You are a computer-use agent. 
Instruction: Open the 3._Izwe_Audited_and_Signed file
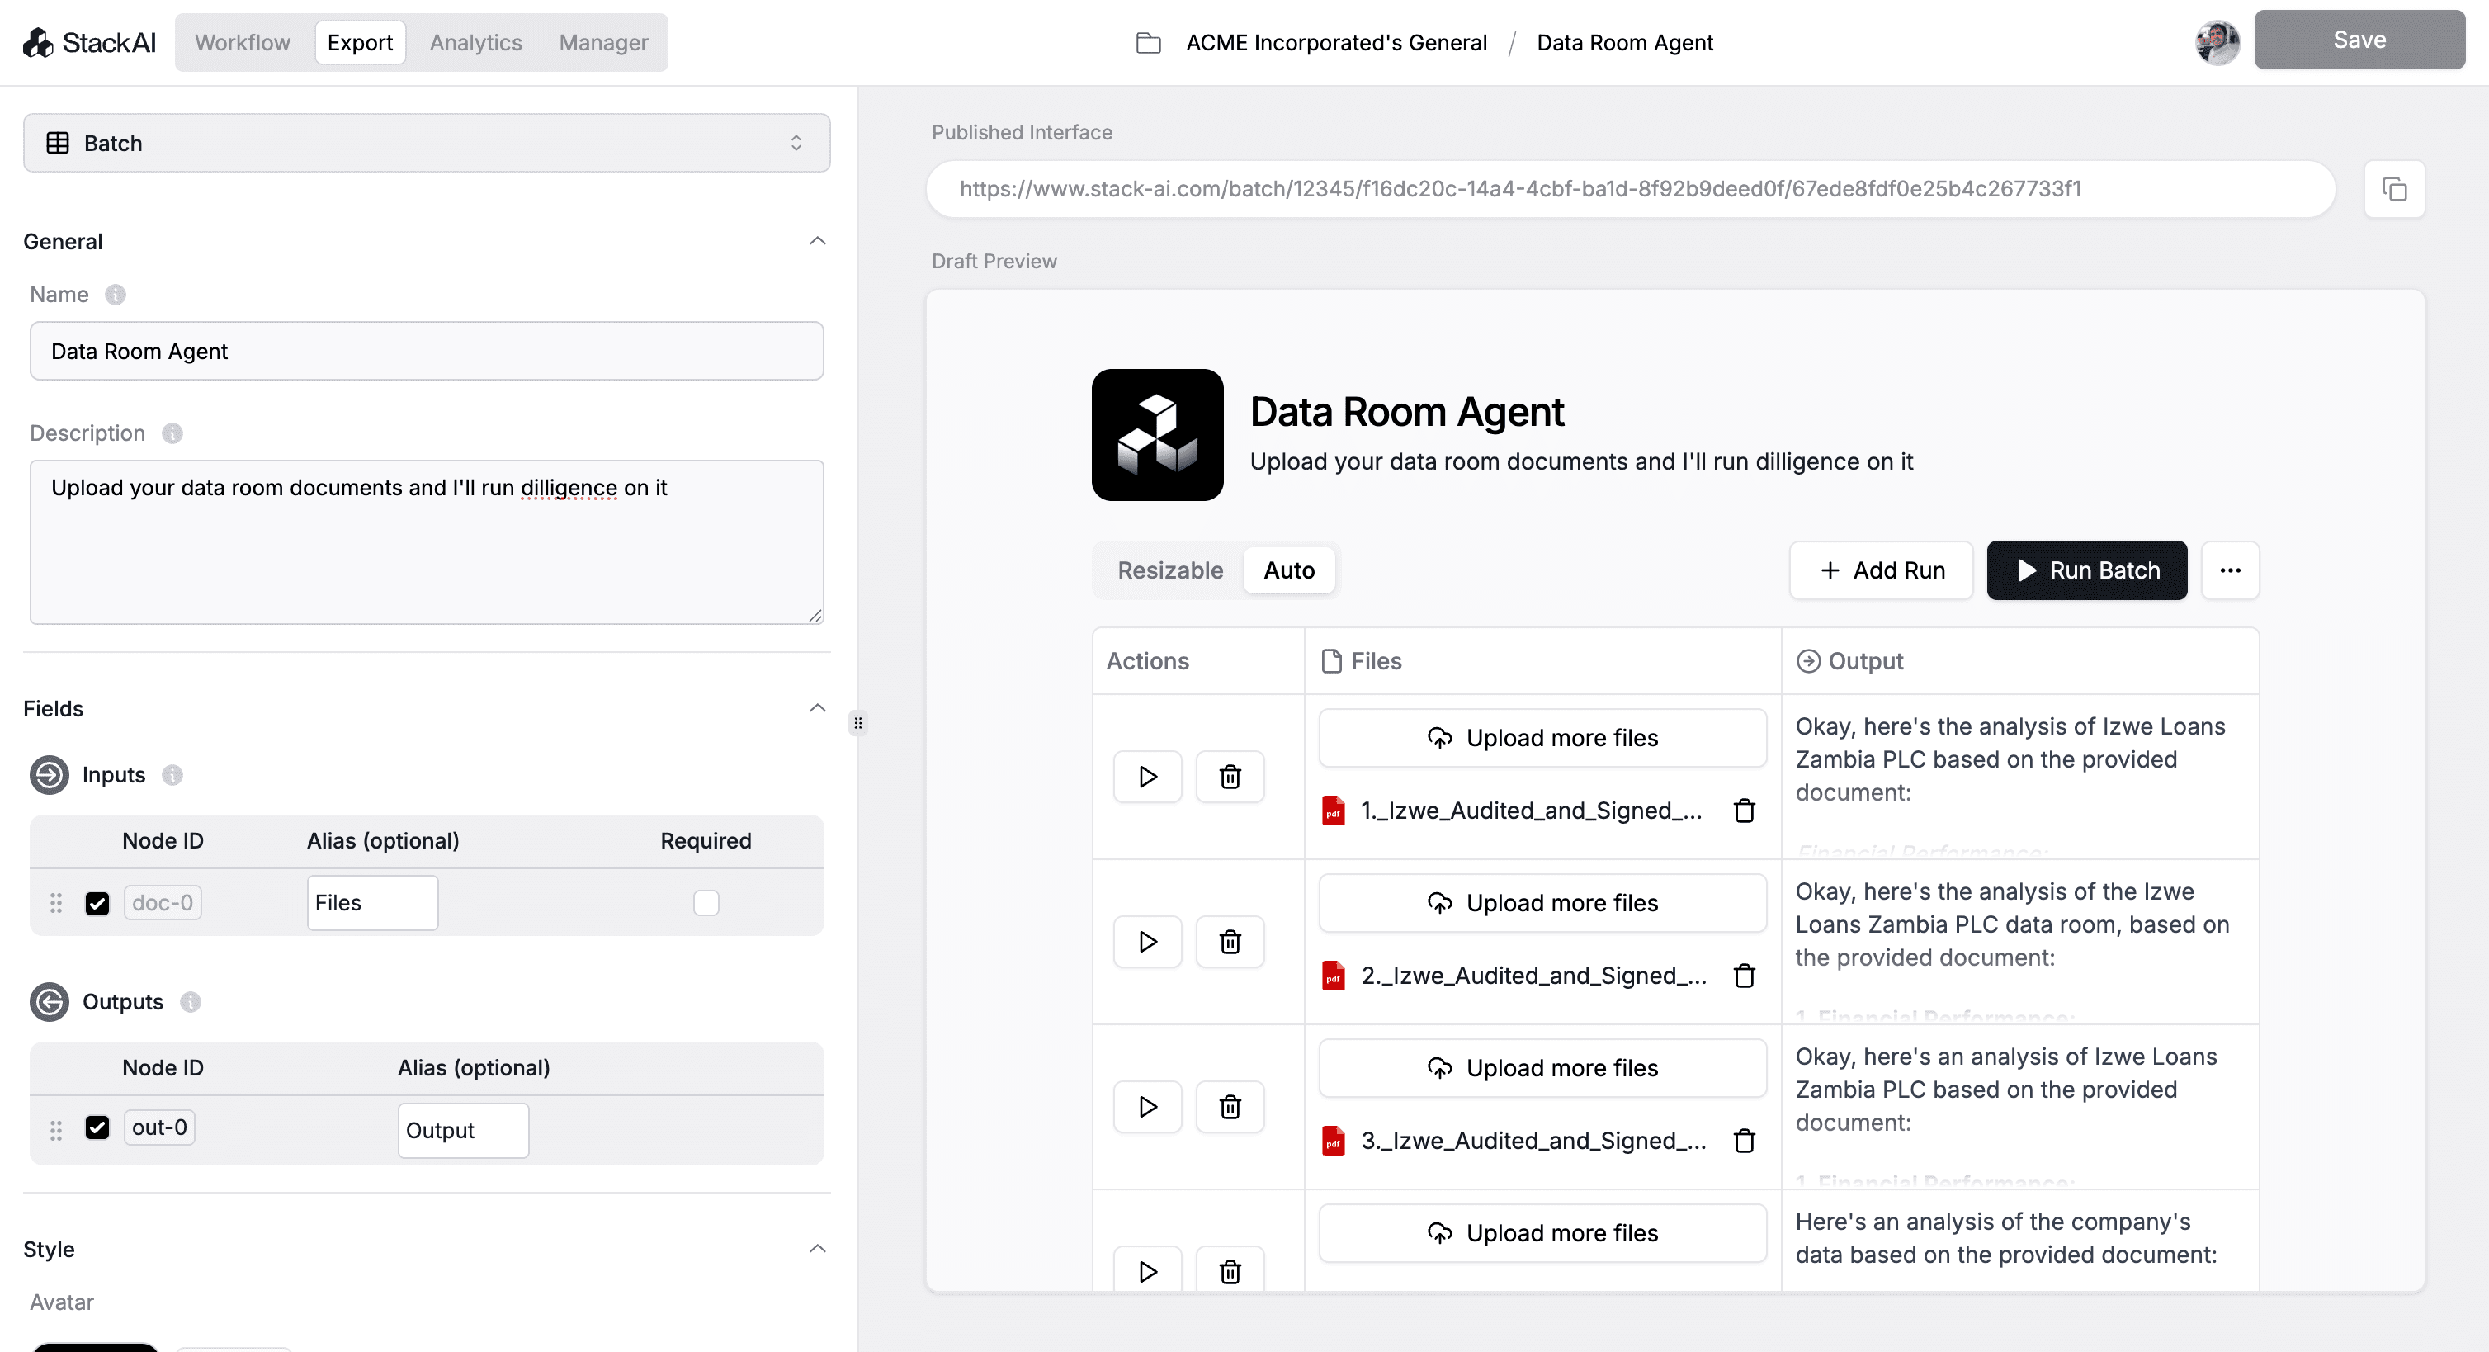point(1533,1142)
